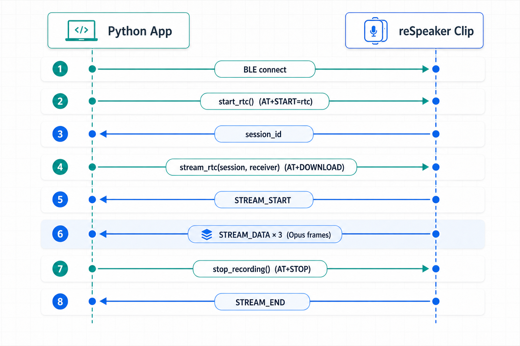Screen dimensions: 520x346
Task: Click the Python App lifeline dot on stop_recording row
Action: pyautogui.click(x=92, y=269)
